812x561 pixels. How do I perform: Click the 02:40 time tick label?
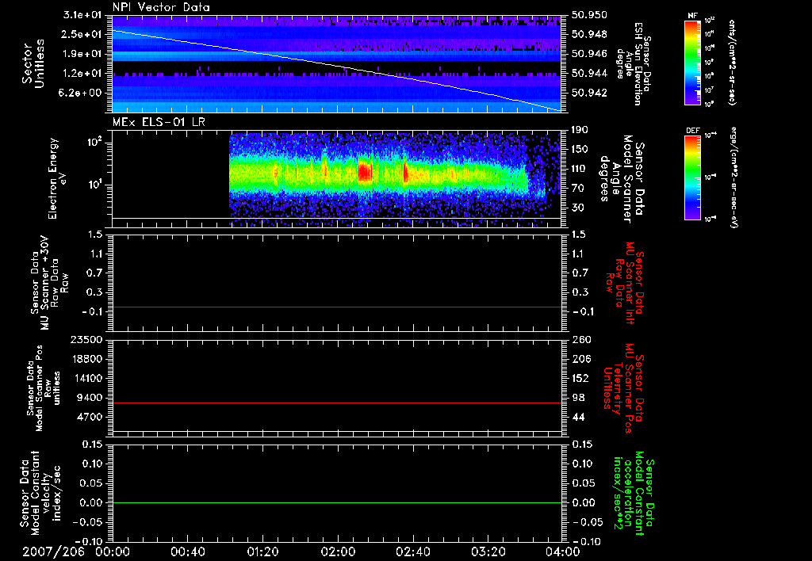click(x=412, y=551)
